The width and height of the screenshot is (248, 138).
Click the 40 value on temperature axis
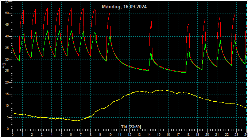pyautogui.click(x=7, y=36)
